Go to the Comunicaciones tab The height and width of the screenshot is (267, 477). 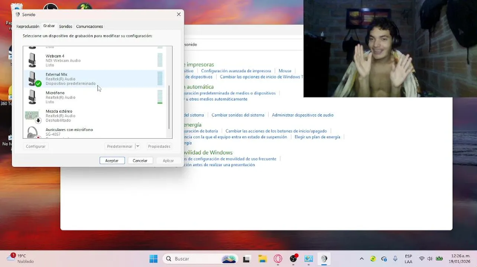coord(90,26)
